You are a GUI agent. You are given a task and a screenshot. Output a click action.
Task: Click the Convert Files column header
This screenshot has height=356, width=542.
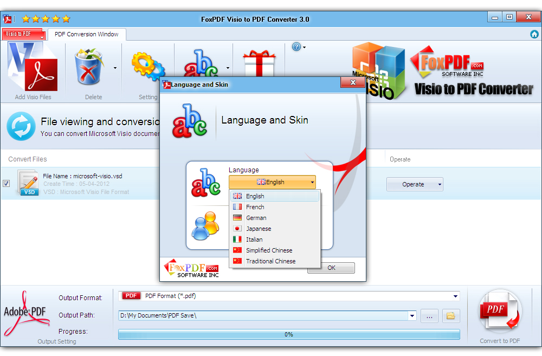click(28, 159)
